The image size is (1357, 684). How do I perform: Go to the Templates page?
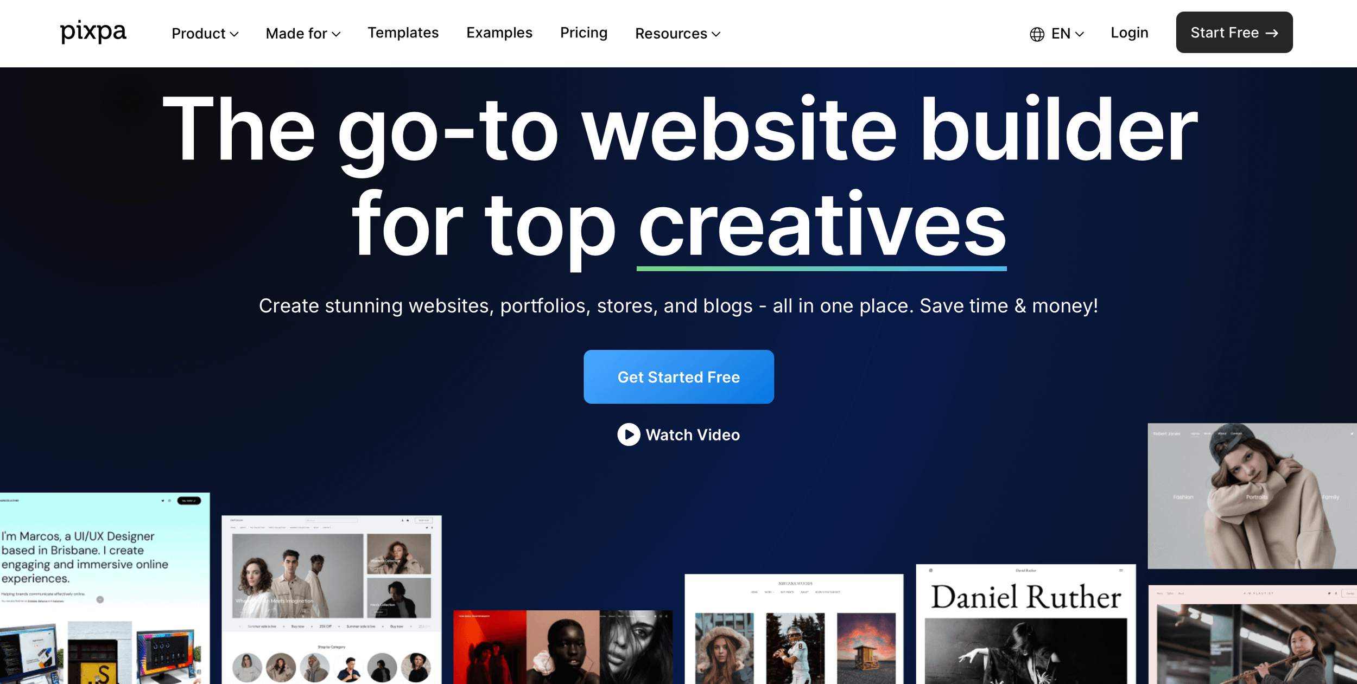403,33
